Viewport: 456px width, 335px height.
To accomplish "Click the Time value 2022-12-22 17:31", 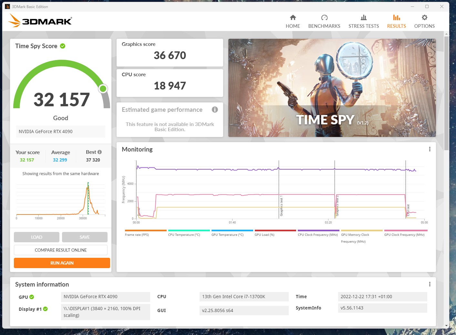I will pyautogui.click(x=383, y=297).
